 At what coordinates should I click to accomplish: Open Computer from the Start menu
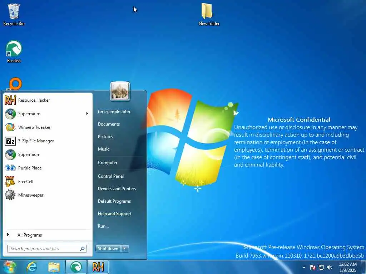pyautogui.click(x=107, y=163)
